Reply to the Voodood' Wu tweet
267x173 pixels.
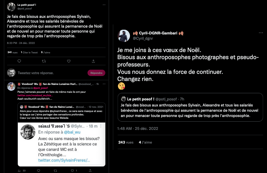pos(39,171)
